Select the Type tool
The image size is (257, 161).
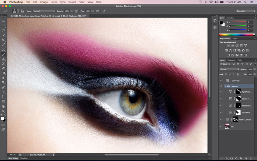[3, 92]
